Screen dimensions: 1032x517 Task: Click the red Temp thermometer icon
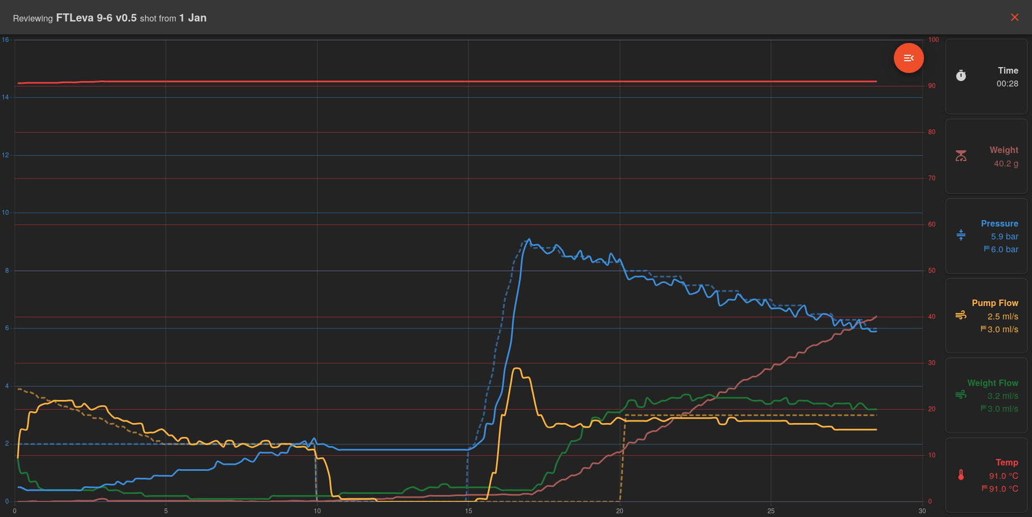961,475
